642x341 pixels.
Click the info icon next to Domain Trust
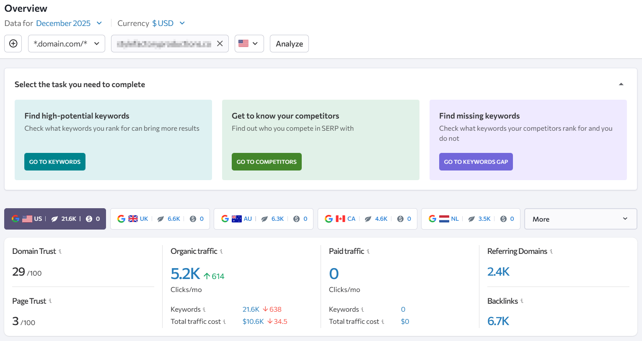(x=60, y=251)
